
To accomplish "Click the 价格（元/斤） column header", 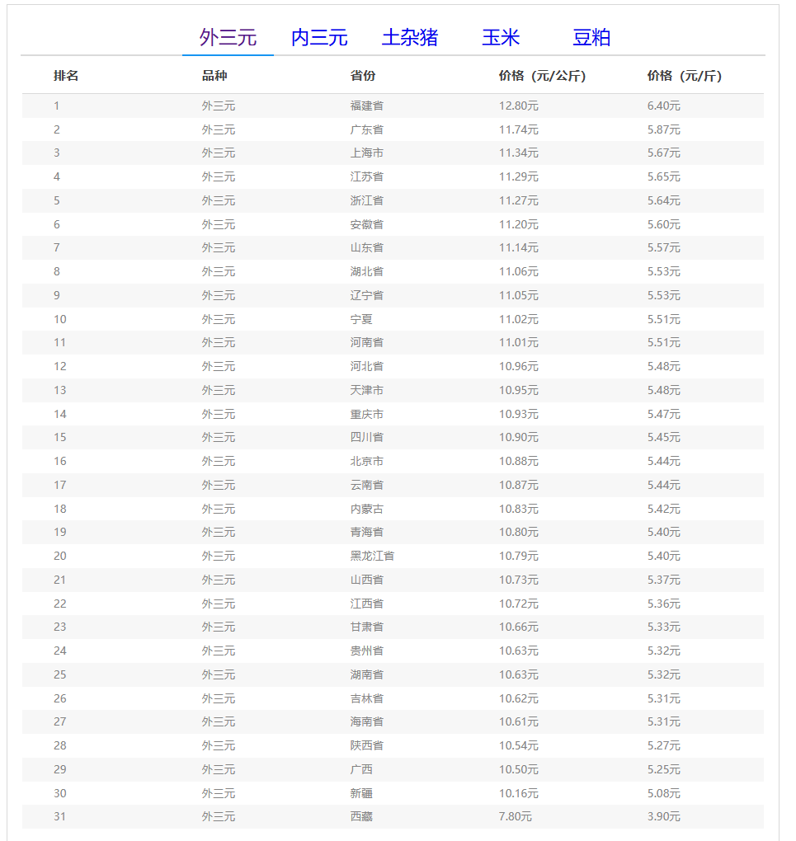I will (685, 76).
